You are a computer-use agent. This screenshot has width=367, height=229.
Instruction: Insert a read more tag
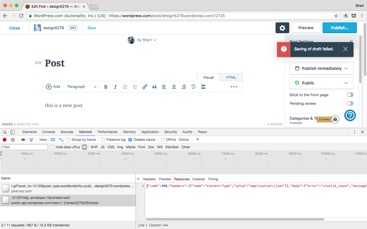[x=203, y=87]
